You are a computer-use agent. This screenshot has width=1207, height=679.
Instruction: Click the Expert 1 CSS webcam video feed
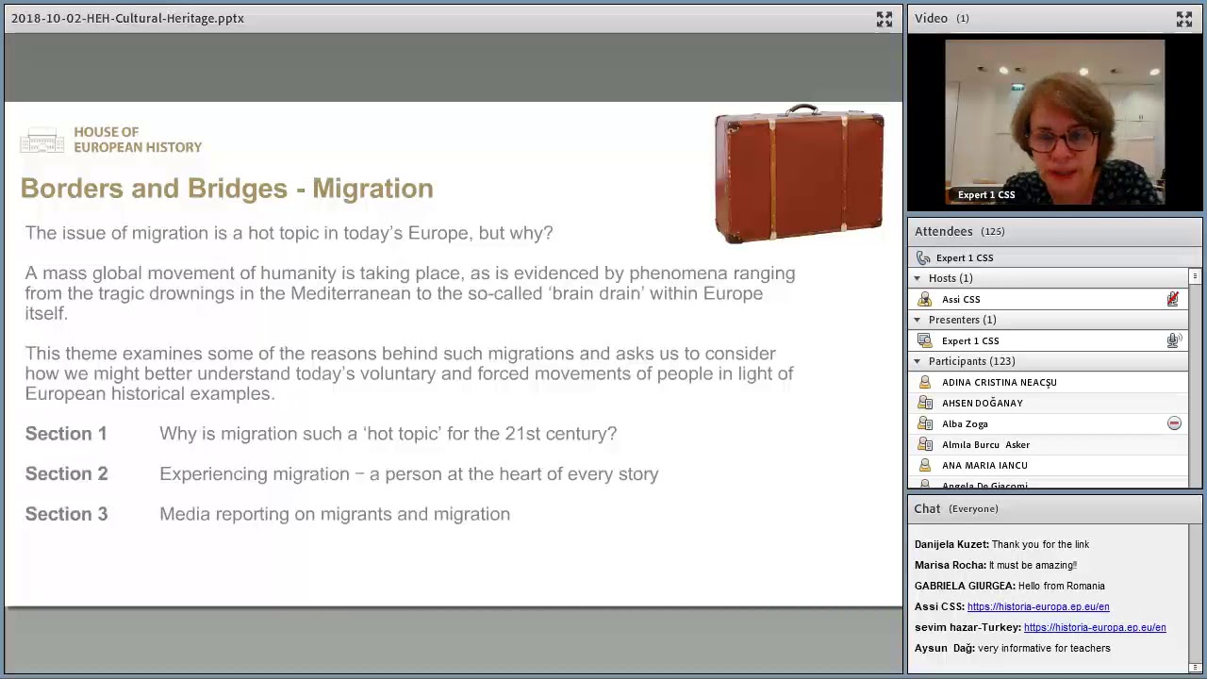pyautogui.click(x=1055, y=122)
